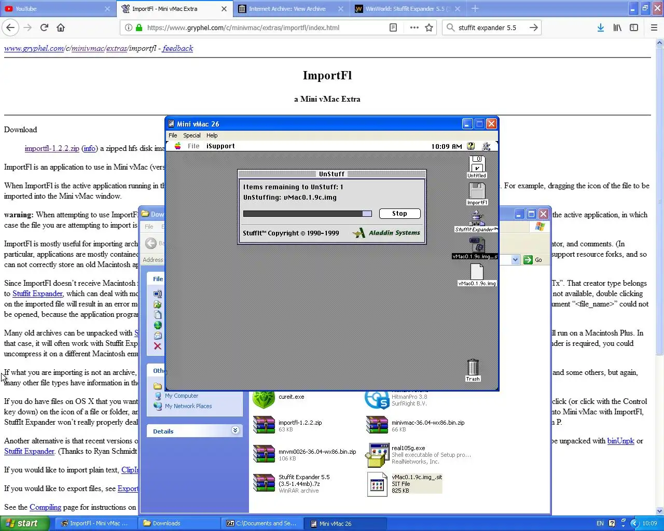This screenshot has width=664, height=531.
Task: Click the Firefox reload page icon
Action: pos(44,27)
